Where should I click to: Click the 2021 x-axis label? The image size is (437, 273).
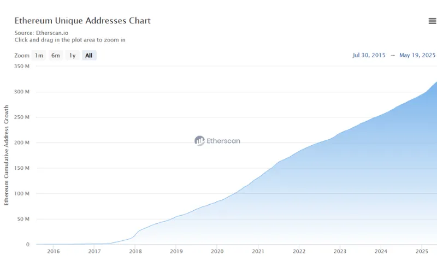(x=258, y=251)
